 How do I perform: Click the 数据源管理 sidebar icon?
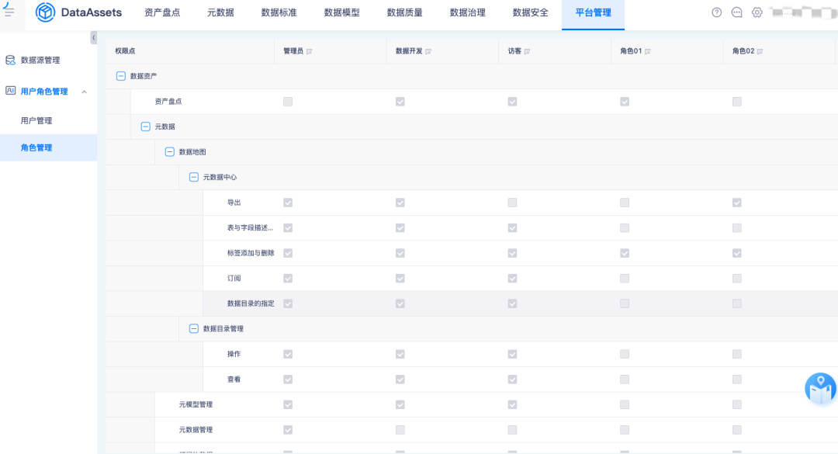click(x=10, y=60)
